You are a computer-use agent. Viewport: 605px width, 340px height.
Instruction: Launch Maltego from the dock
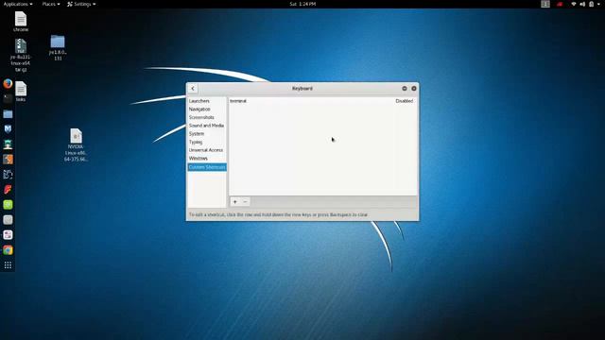(x=8, y=174)
